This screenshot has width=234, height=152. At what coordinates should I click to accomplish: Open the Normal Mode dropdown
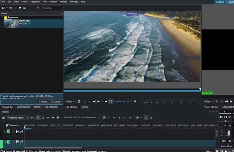(18, 118)
